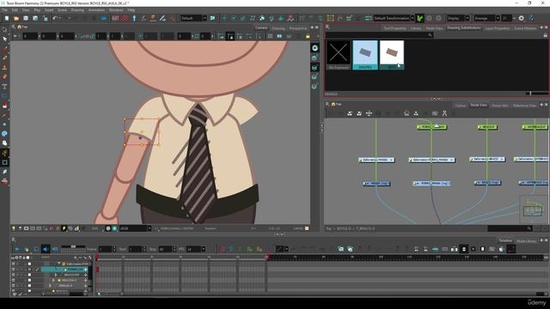
Task: Click the New Scene icon in the top toolbar
Action: click(7, 18)
